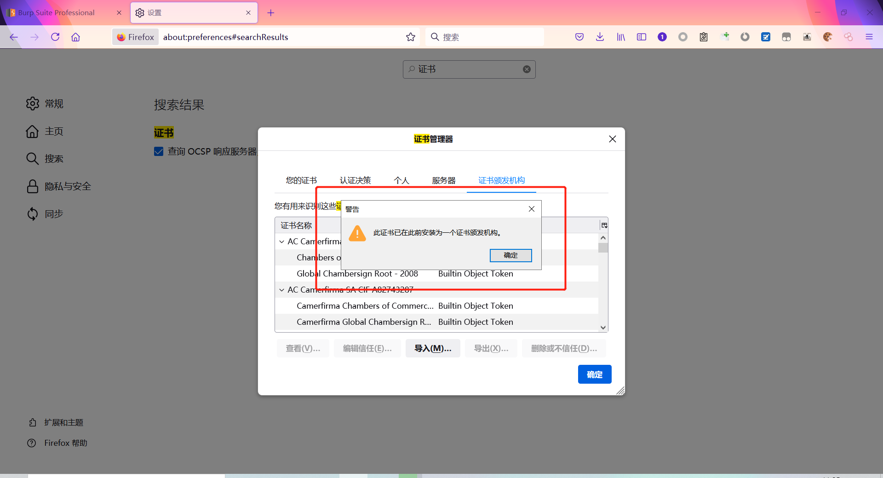Close the 警告 warning popup
The height and width of the screenshot is (478, 883).
pos(532,209)
